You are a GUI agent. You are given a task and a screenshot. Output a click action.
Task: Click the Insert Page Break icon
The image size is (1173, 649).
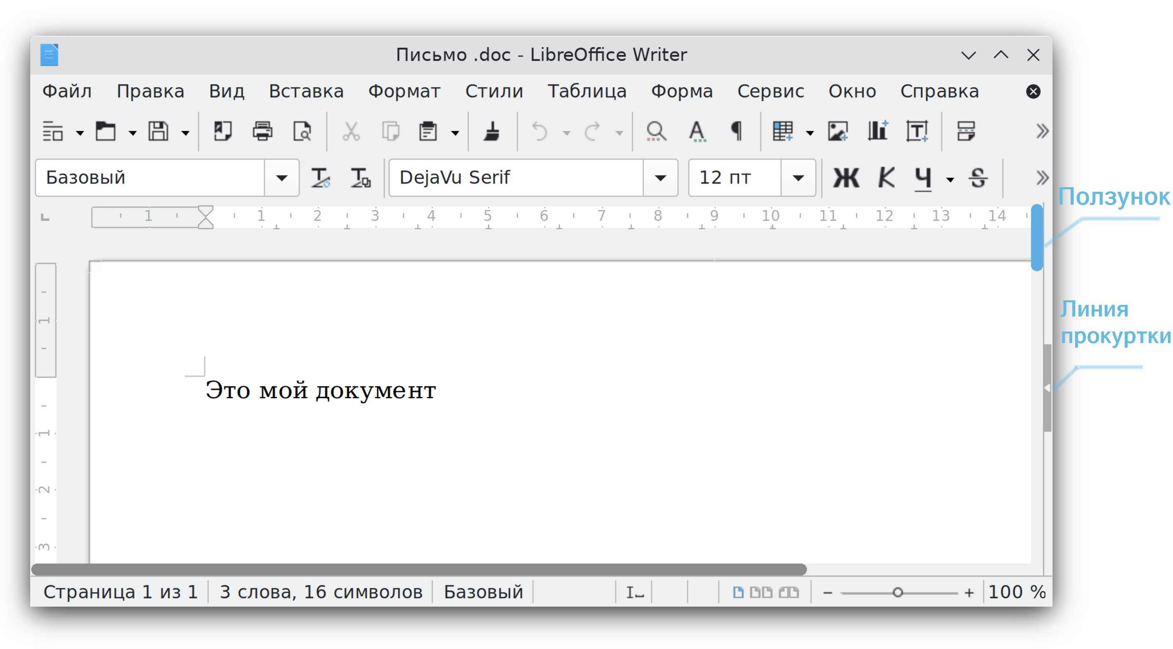tap(966, 132)
